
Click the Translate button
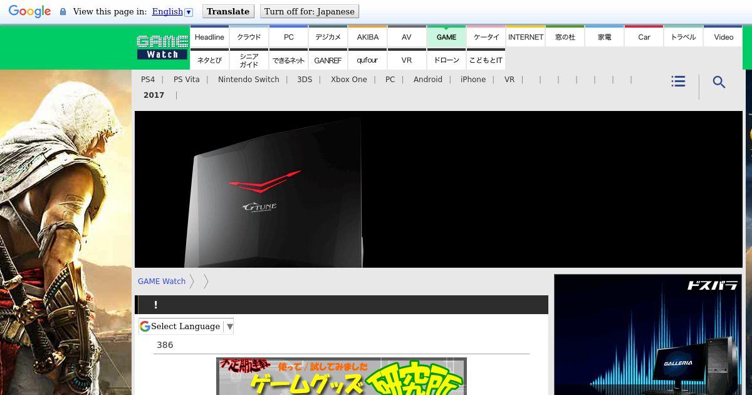pyautogui.click(x=228, y=11)
